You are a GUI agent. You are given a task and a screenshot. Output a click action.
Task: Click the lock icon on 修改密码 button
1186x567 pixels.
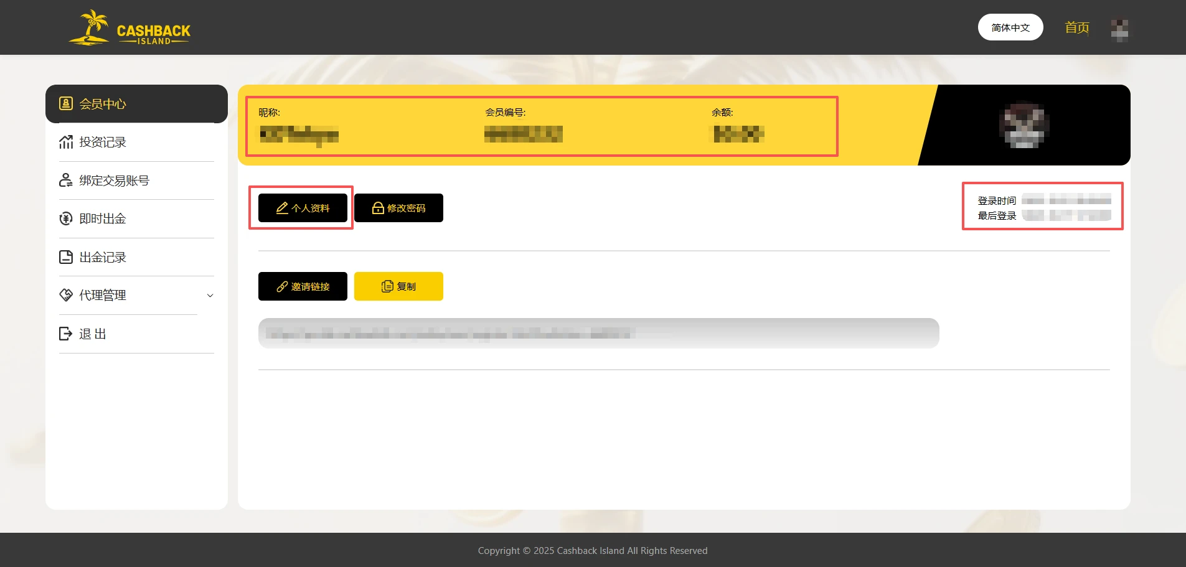tap(377, 208)
